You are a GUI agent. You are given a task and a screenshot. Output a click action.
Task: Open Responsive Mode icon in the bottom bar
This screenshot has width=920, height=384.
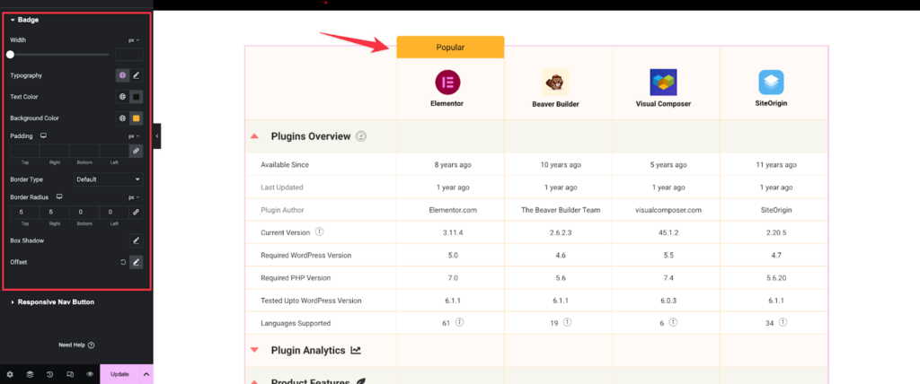[x=70, y=374]
